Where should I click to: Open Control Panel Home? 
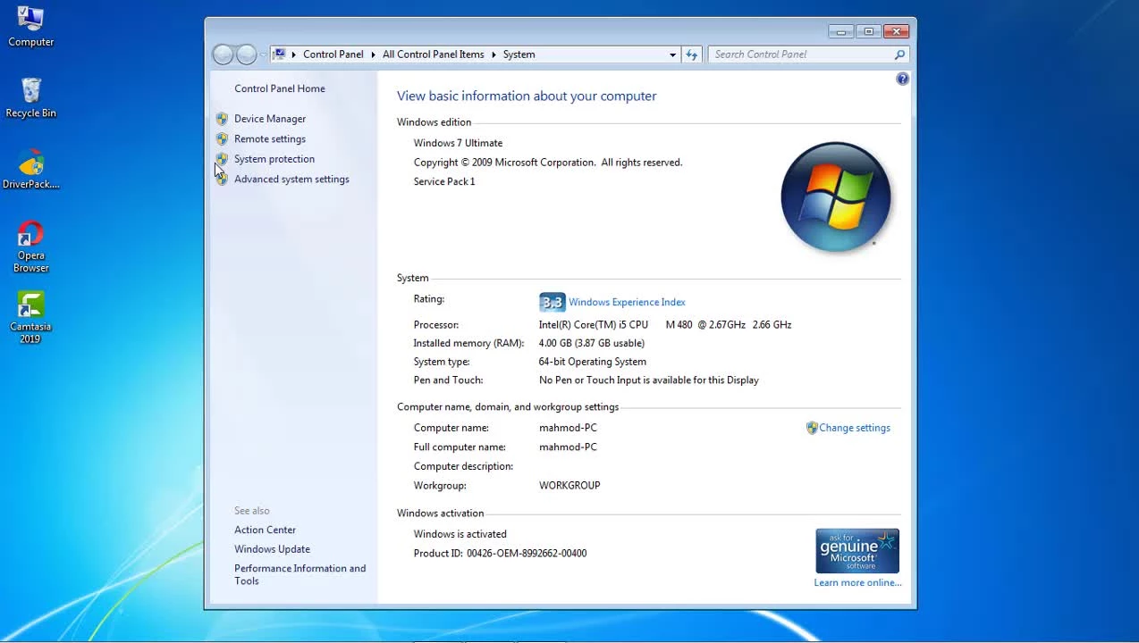280,88
